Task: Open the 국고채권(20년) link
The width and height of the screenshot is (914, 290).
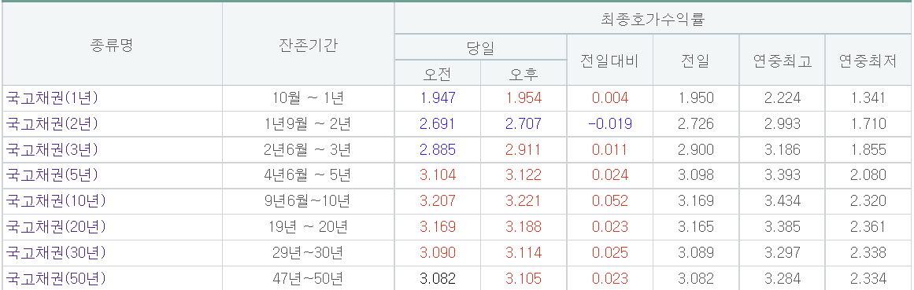Action: 56,227
